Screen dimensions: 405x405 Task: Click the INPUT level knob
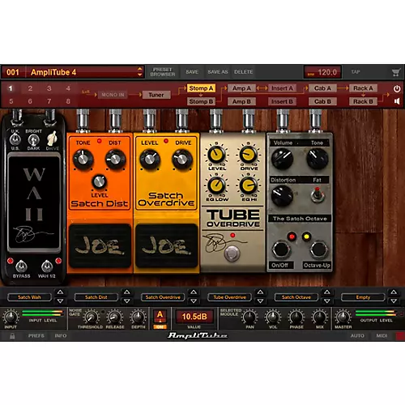(x=11, y=317)
